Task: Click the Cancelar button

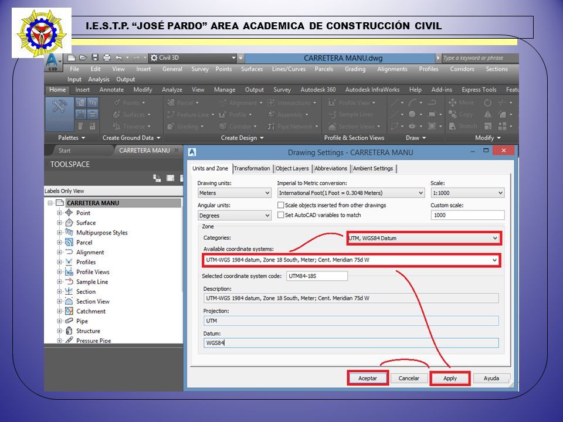Action: click(x=409, y=379)
